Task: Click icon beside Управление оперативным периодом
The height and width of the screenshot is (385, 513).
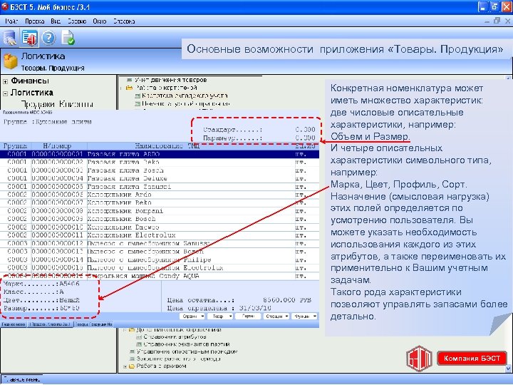Action: point(133,351)
